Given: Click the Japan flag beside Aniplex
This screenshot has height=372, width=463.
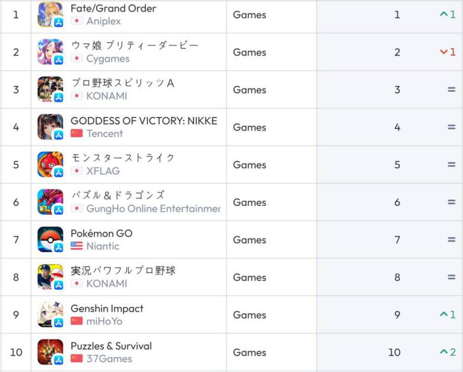Looking at the screenshot, I should pos(77,21).
